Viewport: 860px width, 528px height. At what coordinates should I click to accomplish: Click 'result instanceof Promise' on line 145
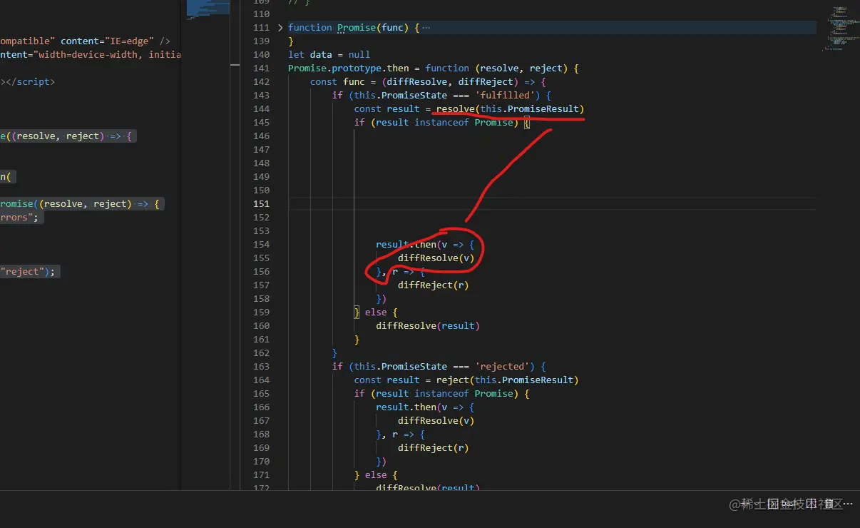pos(445,123)
